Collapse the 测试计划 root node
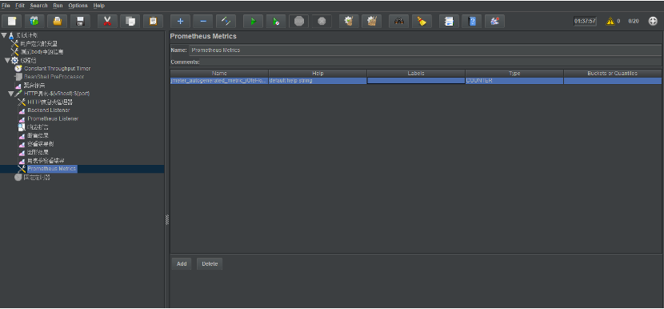The image size is (664, 309). pos(4,35)
